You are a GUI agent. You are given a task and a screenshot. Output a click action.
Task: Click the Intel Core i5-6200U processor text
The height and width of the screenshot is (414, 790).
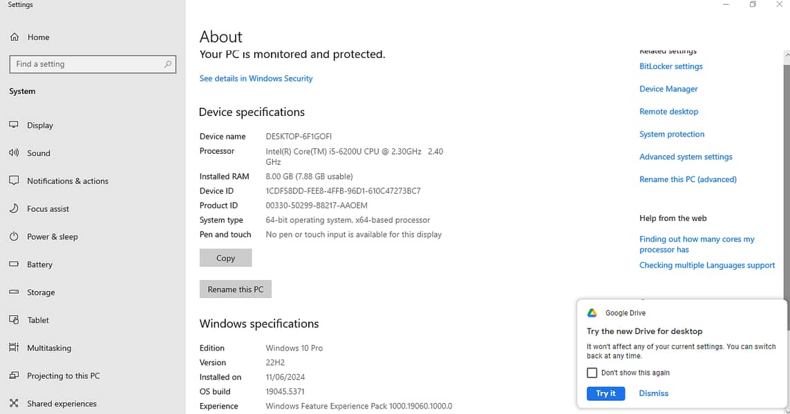coord(354,157)
